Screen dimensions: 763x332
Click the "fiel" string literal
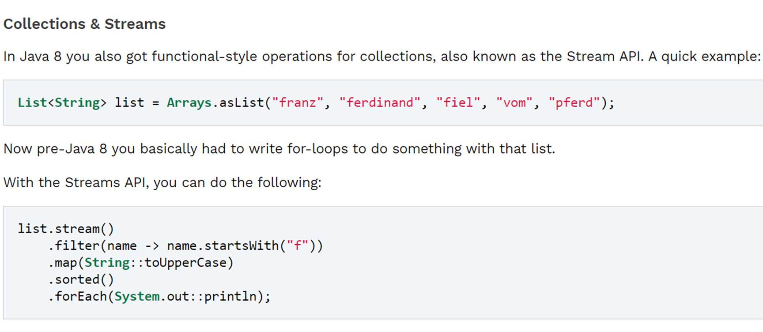pos(458,102)
